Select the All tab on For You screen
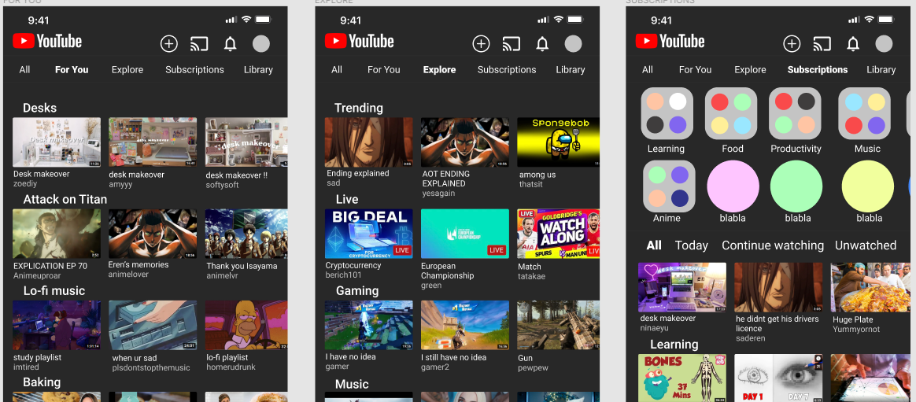The height and width of the screenshot is (402, 916). [24, 69]
